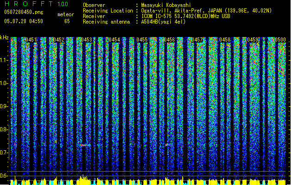Click the 0456 time marker
The image size is (291, 185).
click(169, 40)
